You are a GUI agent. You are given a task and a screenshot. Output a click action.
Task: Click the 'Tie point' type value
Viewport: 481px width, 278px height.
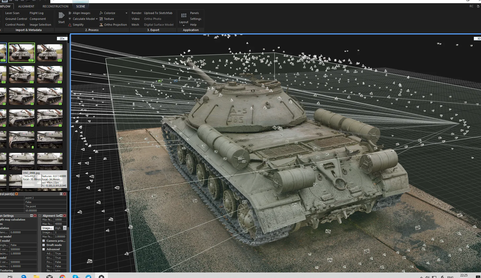[46, 206]
